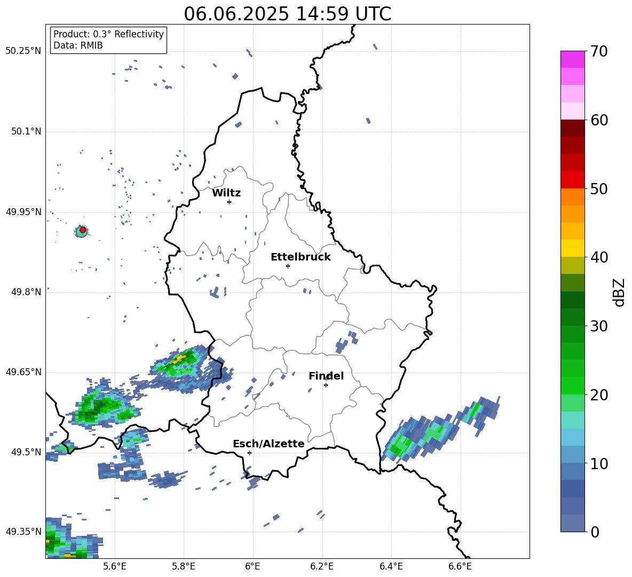Click the 50.25°N latitude label
Viewport: 632px width, 577px height.
[x=23, y=51]
